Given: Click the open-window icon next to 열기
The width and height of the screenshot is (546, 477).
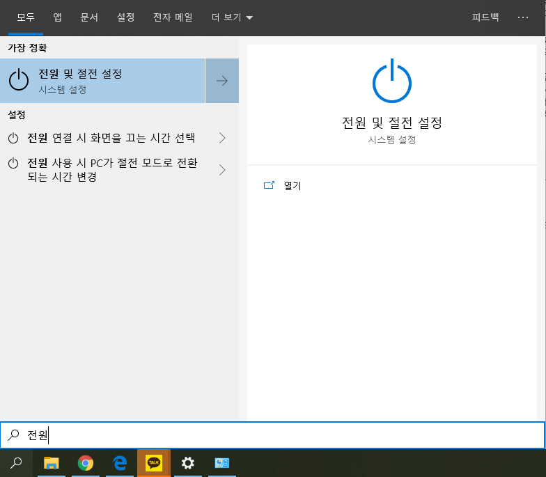Looking at the screenshot, I should [x=269, y=185].
